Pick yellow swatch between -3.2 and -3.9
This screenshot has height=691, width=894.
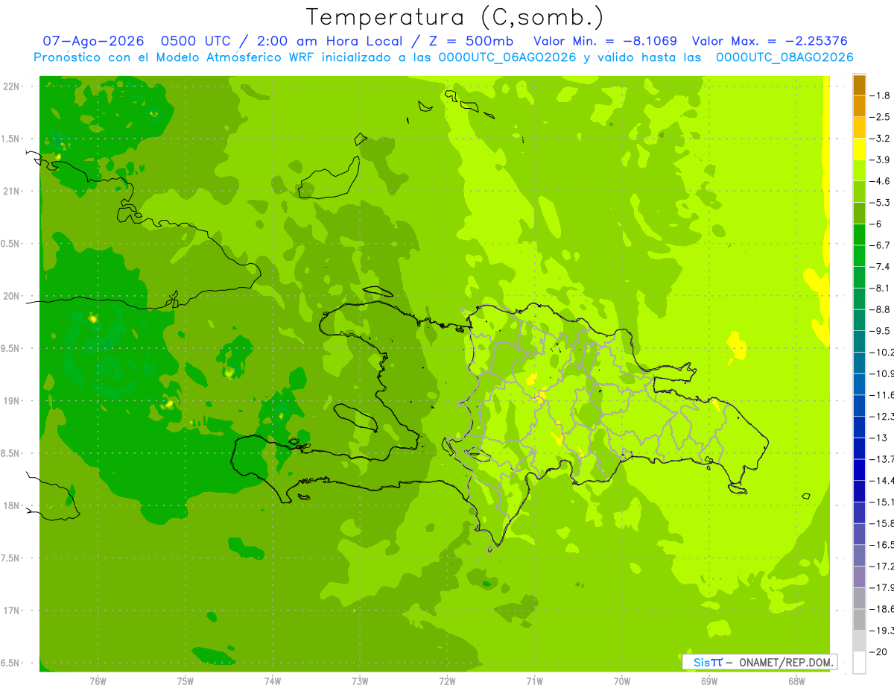859,149
